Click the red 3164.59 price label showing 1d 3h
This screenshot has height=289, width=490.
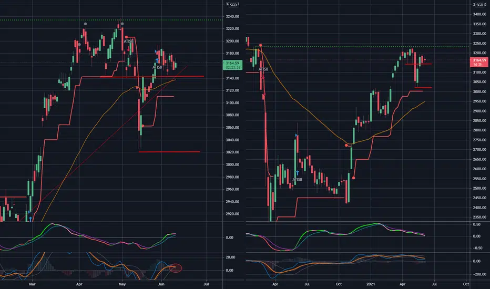[479, 62]
